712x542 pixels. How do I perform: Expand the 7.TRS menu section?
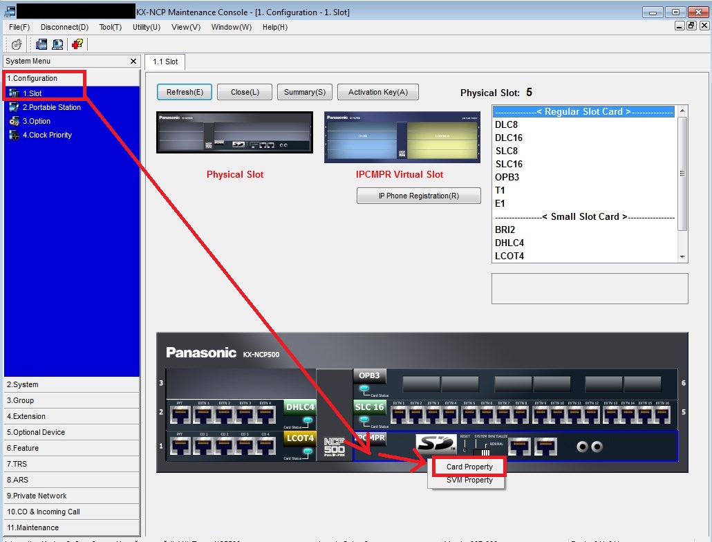[71, 464]
